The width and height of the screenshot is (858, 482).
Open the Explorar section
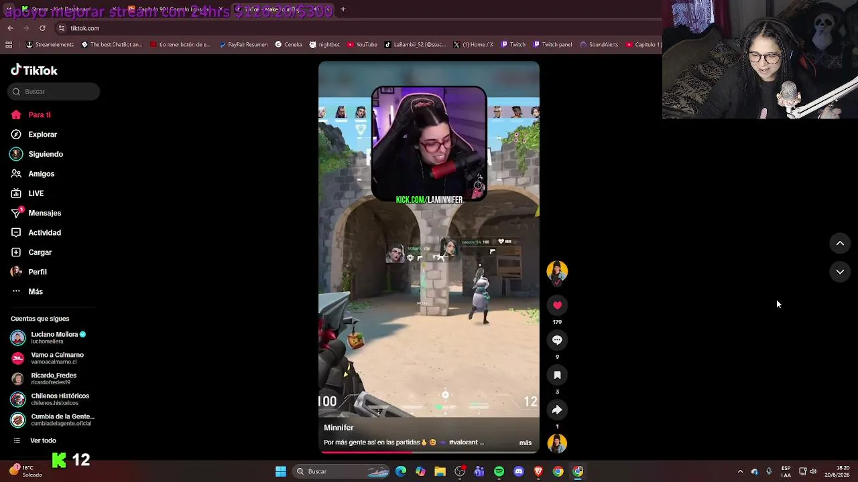click(34, 135)
